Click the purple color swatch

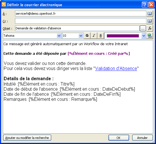coord(123,36)
